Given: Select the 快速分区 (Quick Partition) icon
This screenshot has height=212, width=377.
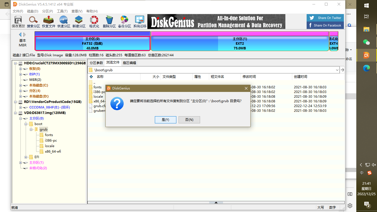Looking at the screenshot, I should tap(63, 22).
